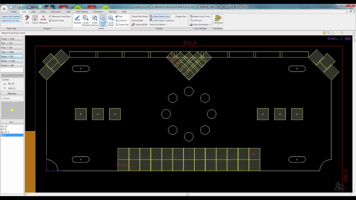Select SQ 10 in tool list
Viewport: 356px width, 200px height.
click(x=12, y=126)
